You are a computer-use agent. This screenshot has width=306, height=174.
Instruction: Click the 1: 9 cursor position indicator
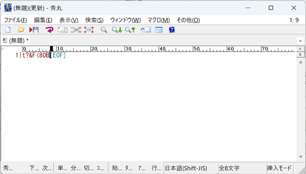click(x=294, y=20)
